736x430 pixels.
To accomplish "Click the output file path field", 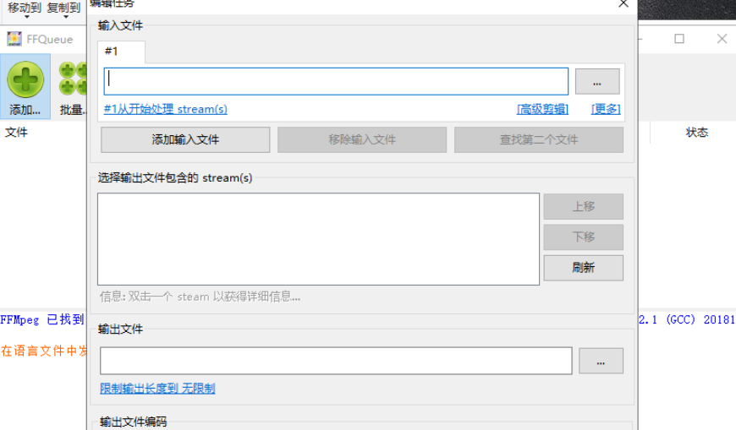I will (336, 361).
